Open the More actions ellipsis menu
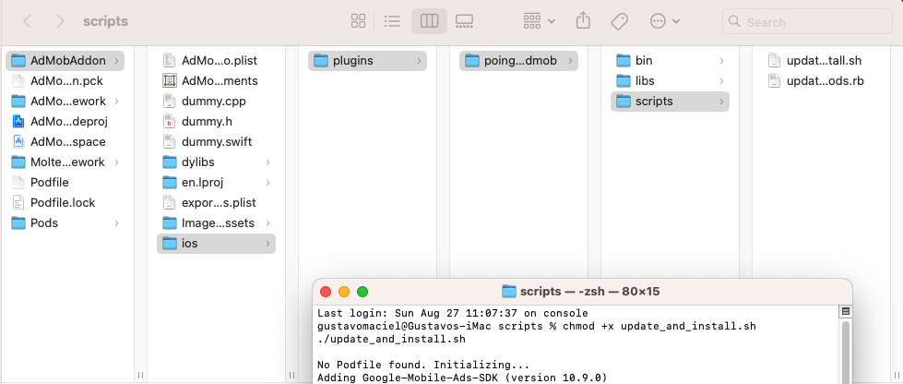Viewport: 903px width, 384px height. [665, 21]
